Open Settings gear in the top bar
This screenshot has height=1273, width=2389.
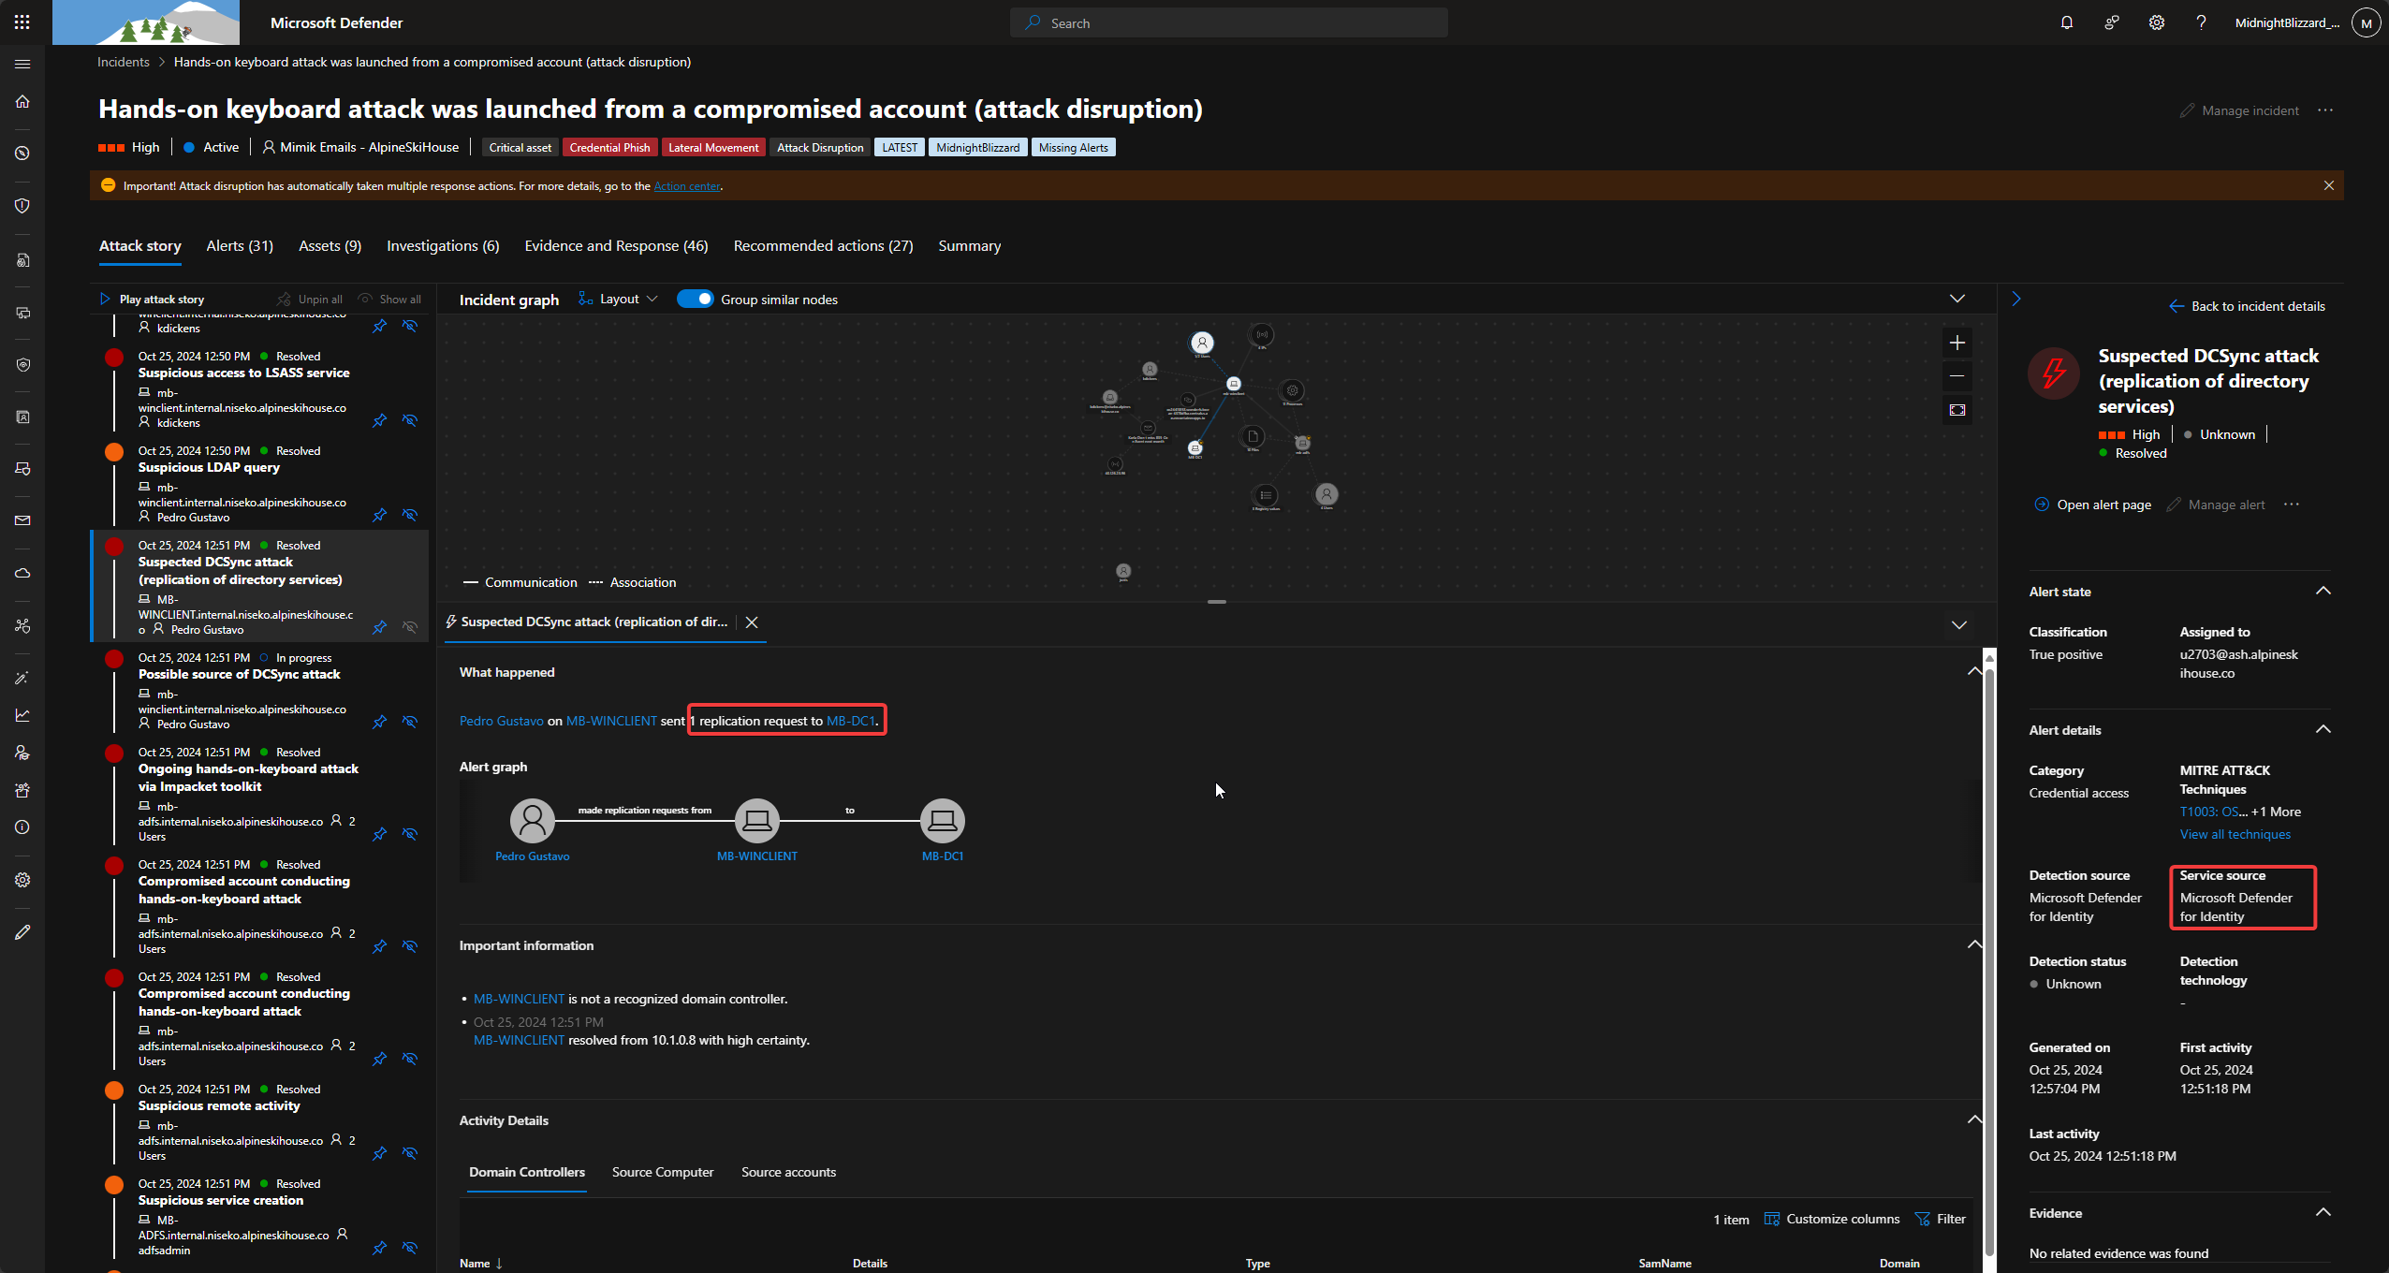pyautogui.click(x=2156, y=22)
